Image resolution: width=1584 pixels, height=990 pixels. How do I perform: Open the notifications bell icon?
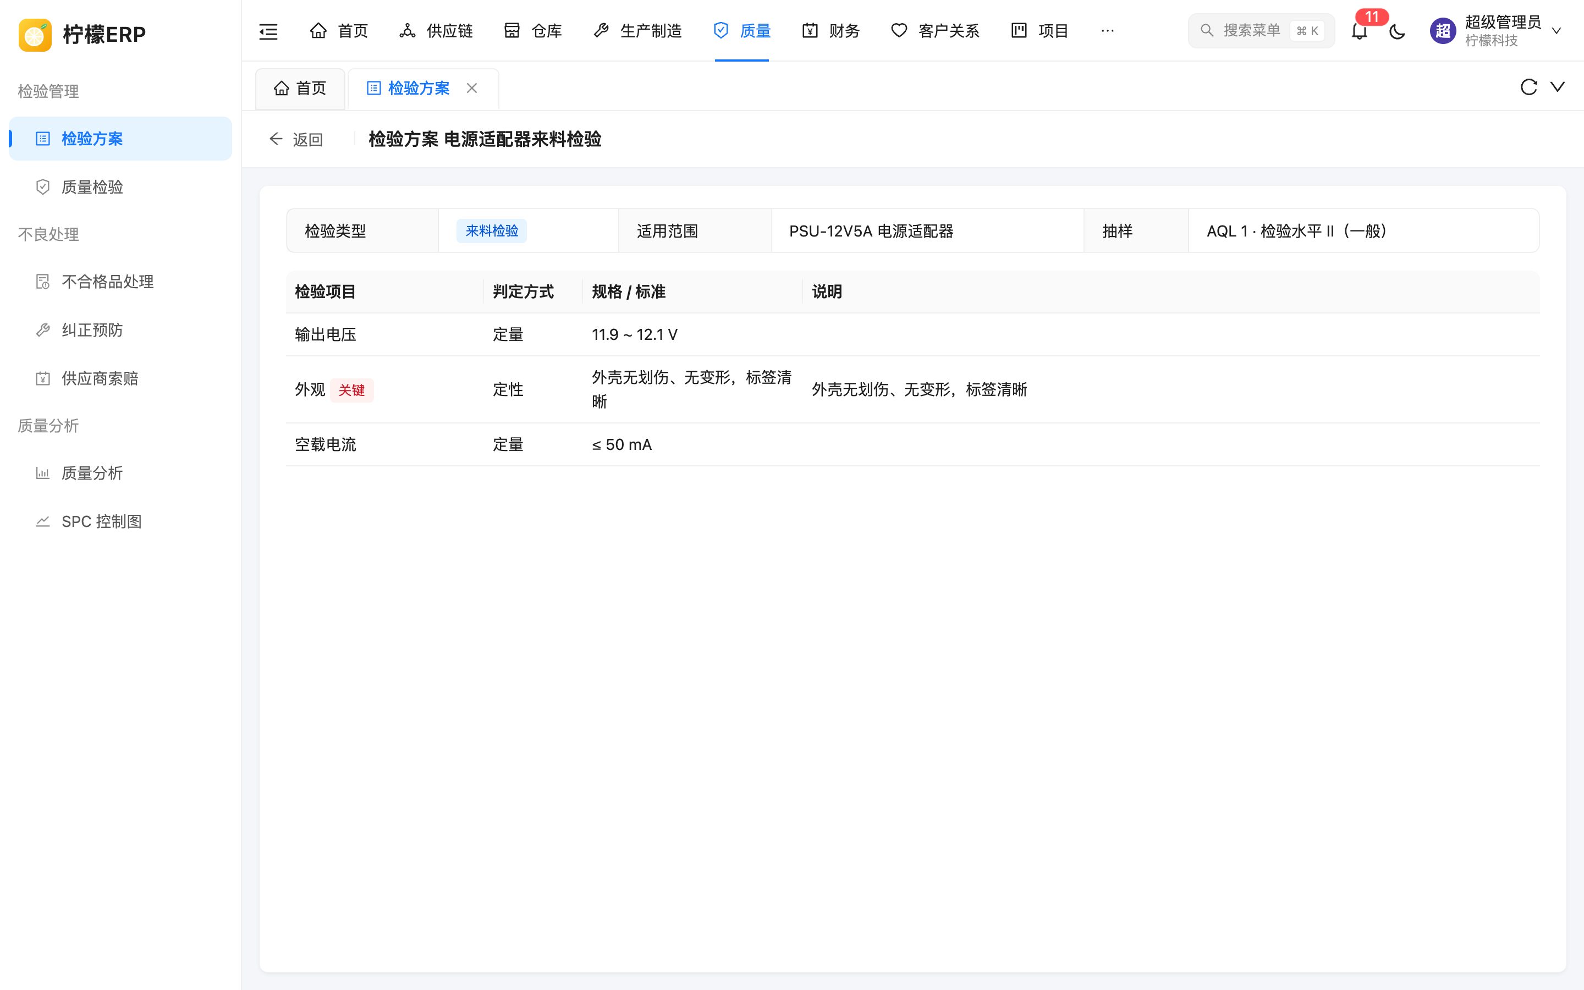[x=1359, y=31]
